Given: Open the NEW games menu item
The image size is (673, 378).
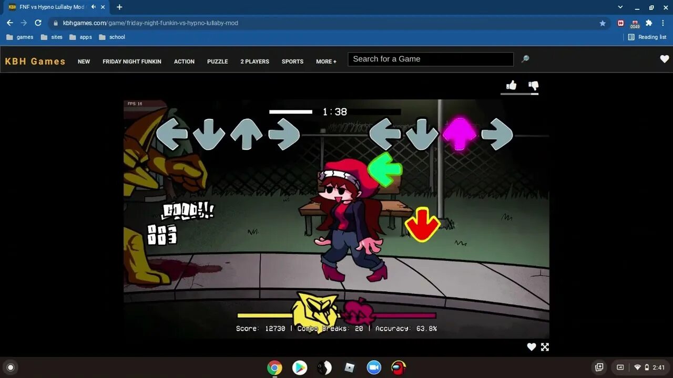Looking at the screenshot, I should tap(84, 61).
